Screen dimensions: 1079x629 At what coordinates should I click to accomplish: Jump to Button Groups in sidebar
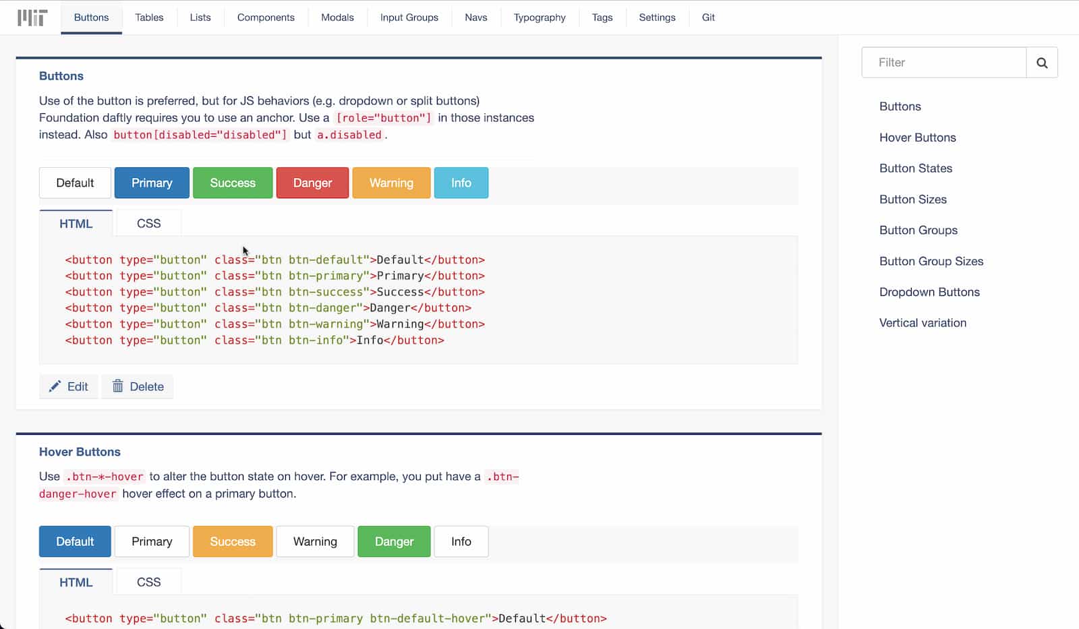(x=918, y=230)
